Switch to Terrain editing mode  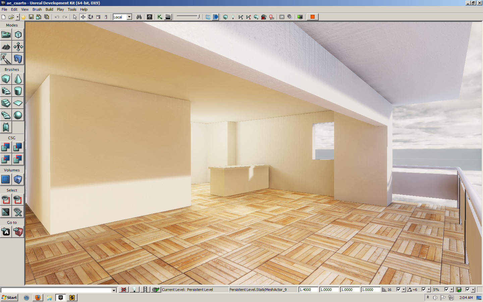pos(6,47)
